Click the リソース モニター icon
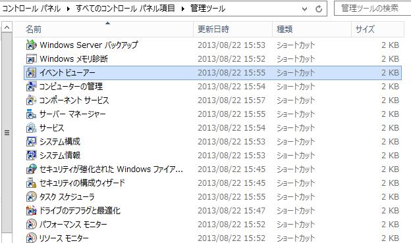 click(x=31, y=238)
